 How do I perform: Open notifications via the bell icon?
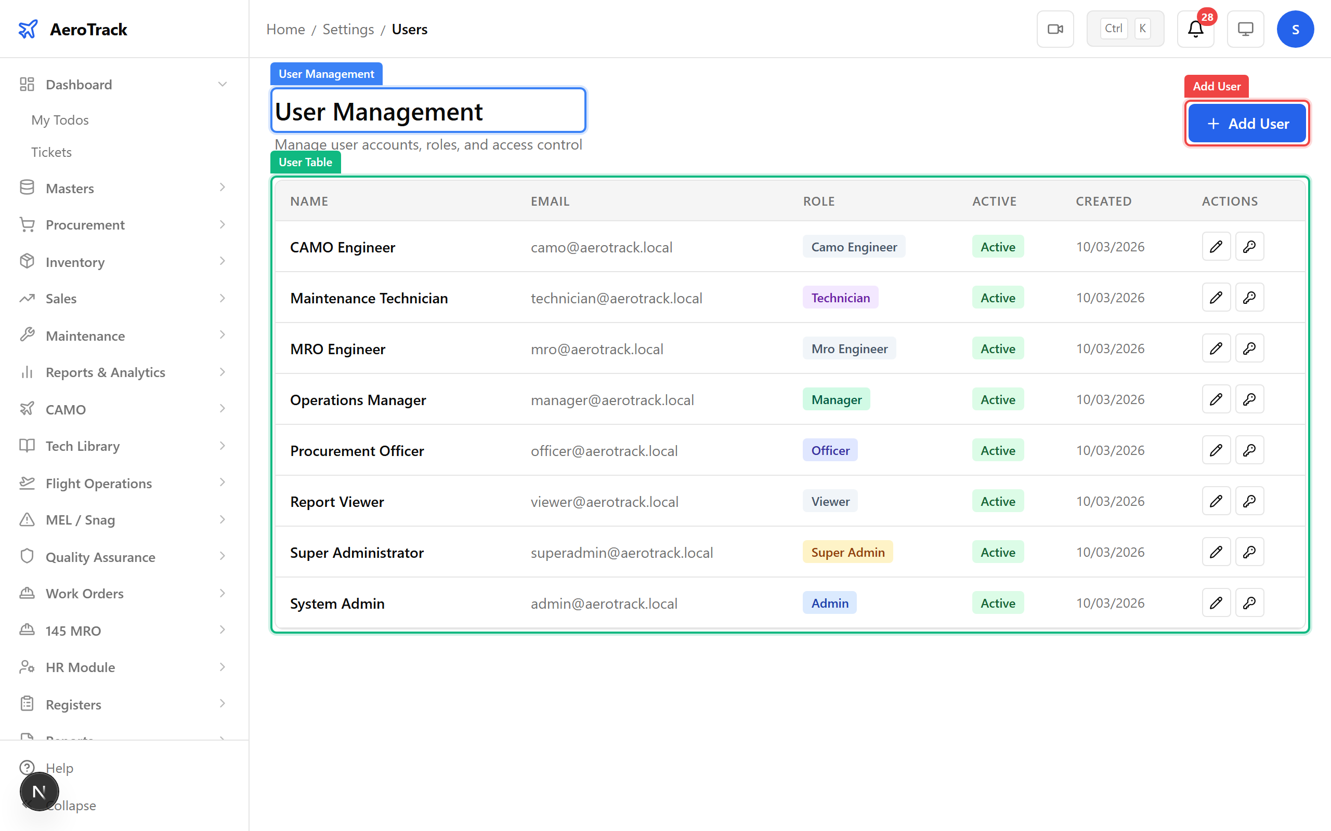pyautogui.click(x=1195, y=30)
